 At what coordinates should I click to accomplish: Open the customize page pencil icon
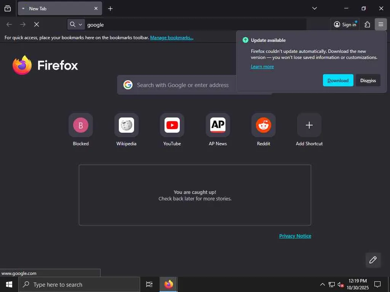click(x=373, y=260)
